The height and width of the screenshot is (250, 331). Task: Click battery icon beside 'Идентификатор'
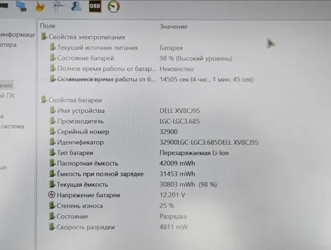(53, 142)
